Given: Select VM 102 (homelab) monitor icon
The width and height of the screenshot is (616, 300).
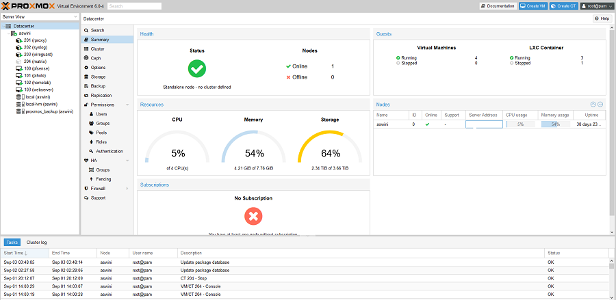Looking at the screenshot, I should pos(18,83).
